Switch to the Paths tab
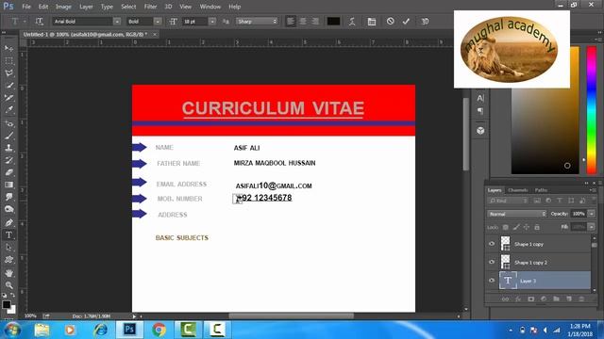604x339 pixels. click(541, 190)
